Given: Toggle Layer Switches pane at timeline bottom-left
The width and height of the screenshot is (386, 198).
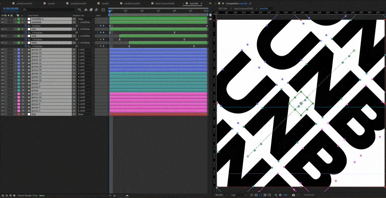Looking at the screenshot, I should click(x=3, y=195).
